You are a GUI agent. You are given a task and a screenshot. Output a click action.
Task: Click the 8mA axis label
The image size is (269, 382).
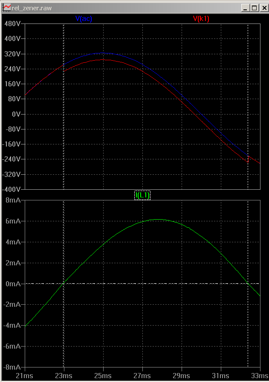coord(13,200)
